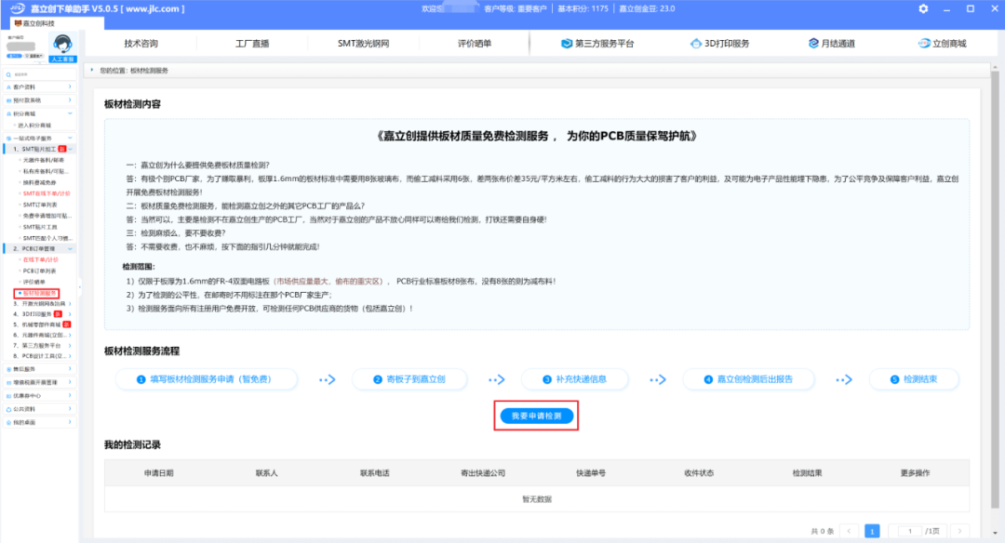Screen dimensions: 1005x543
Task: Click the 积分商城 icon in the sidebar
Action: [8, 114]
